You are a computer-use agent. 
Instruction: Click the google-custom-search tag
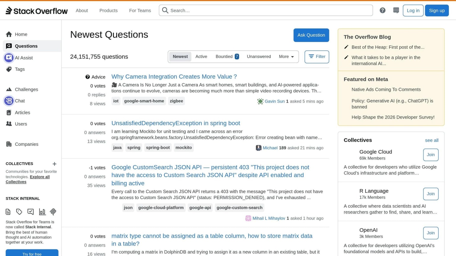pyautogui.click(x=240, y=208)
